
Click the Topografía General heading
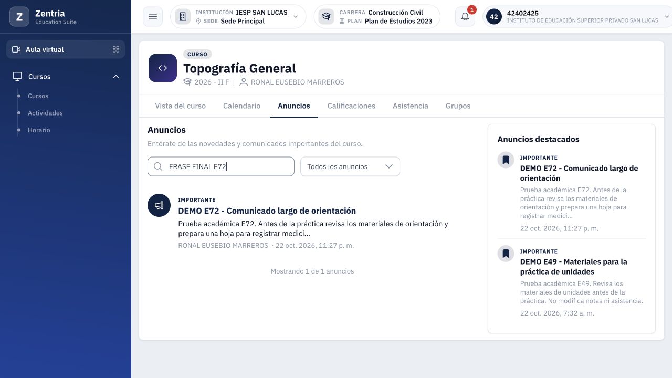click(239, 68)
